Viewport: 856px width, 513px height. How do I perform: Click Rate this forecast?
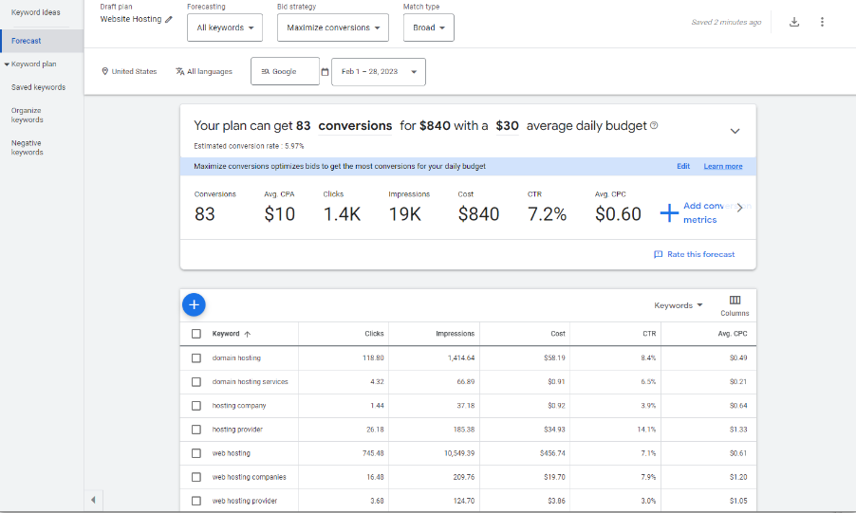click(x=695, y=254)
